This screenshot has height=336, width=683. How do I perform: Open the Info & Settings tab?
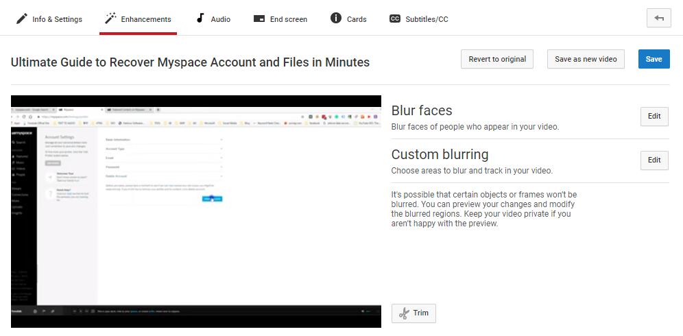(x=49, y=19)
